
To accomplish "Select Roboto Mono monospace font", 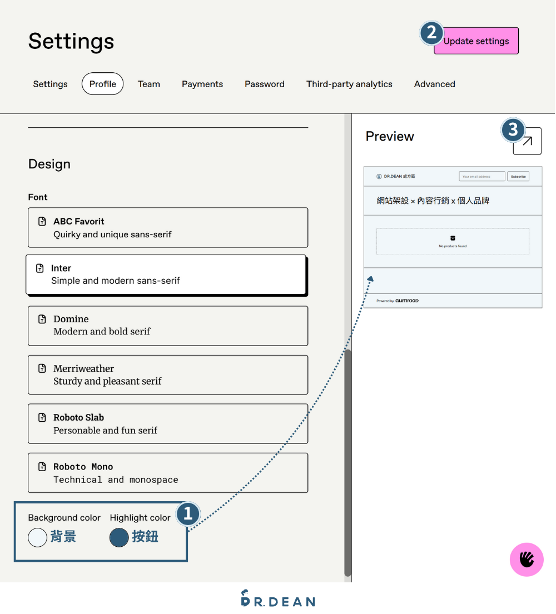I will [168, 473].
